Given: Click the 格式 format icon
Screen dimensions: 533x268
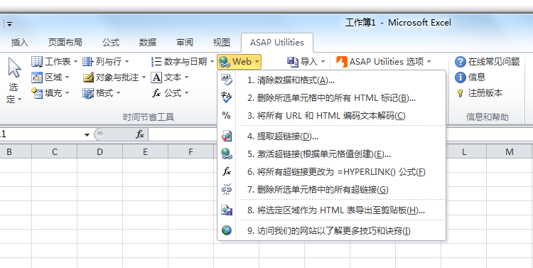Looking at the screenshot, I should point(88,93).
